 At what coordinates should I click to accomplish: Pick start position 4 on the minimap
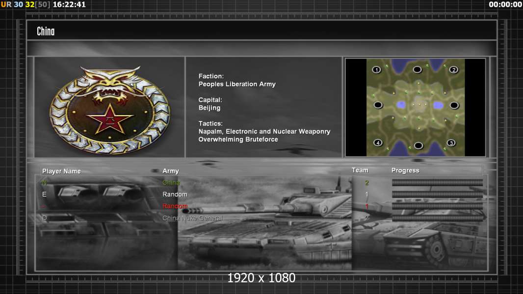[x=378, y=143]
